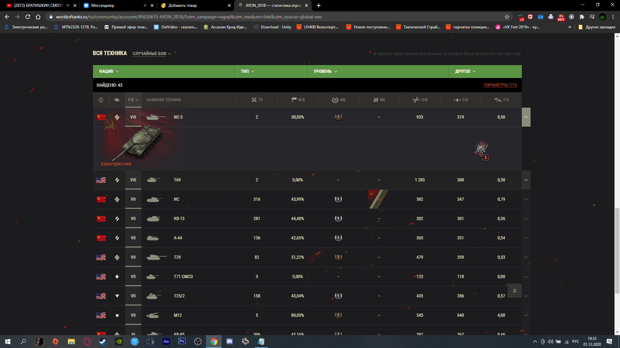620x348 pixels.
Task: Click the page vertical scrollbar thumb
Action: 617,251
